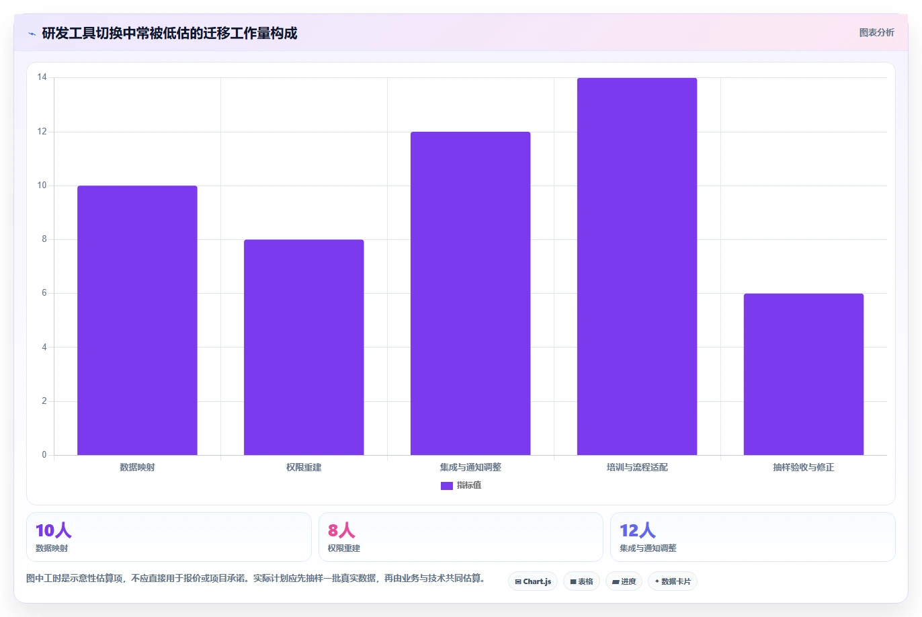Open the 12人 集成与通知调整 card
The height and width of the screenshot is (617, 922).
pyautogui.click(x=753, y=537)
